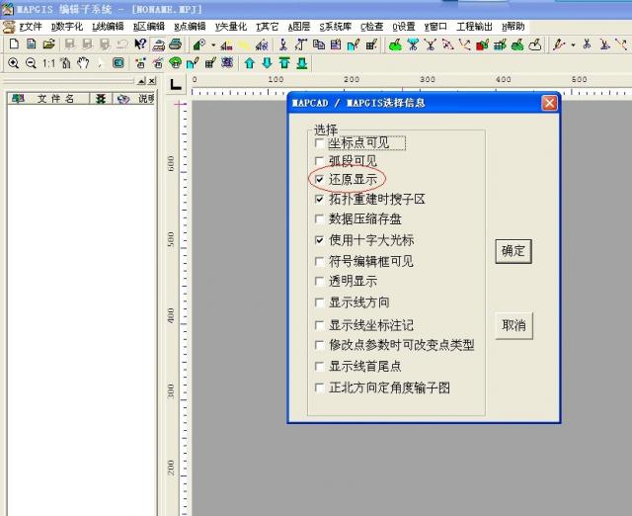
Task: Click the open folder toolbar icon
Action: [48, 44]
